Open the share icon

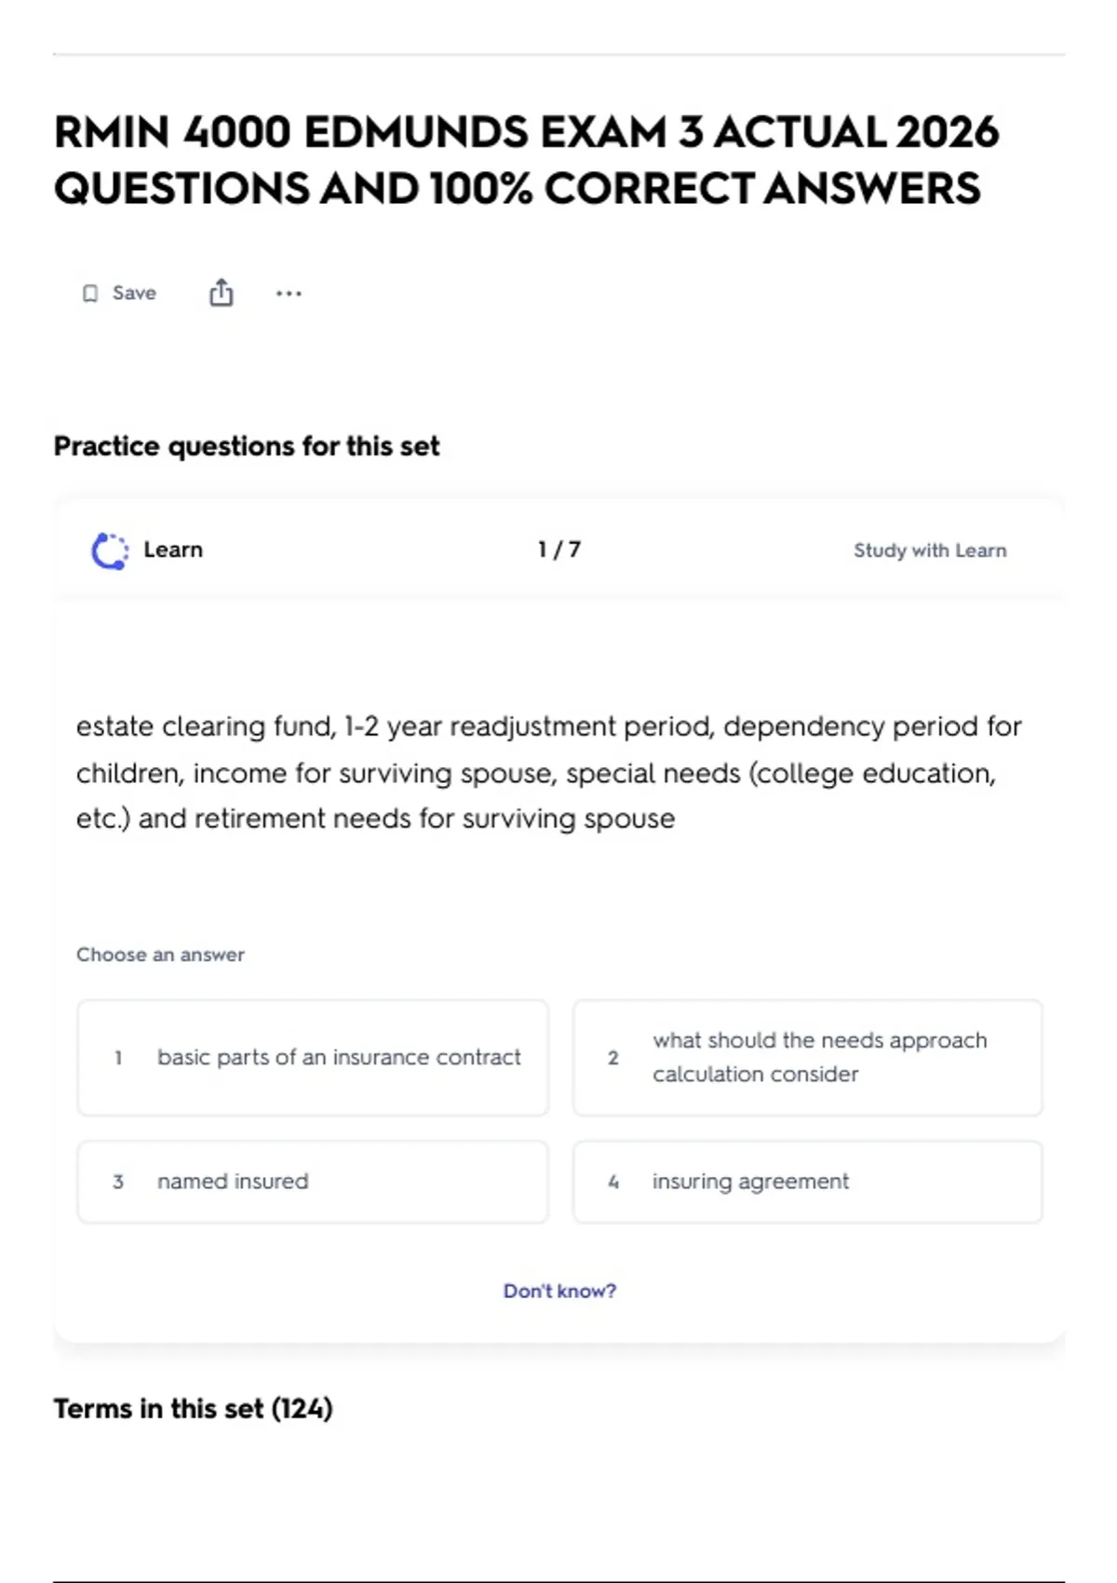point(222,292)
